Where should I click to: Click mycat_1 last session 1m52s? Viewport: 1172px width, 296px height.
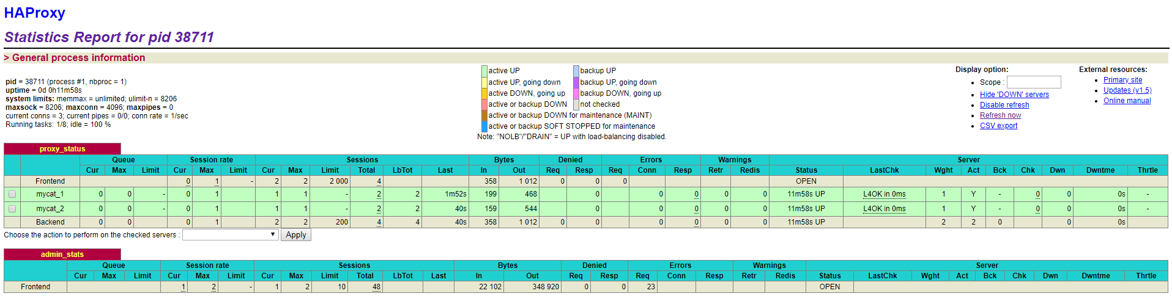pyautogui.click(x=456, y=194)
